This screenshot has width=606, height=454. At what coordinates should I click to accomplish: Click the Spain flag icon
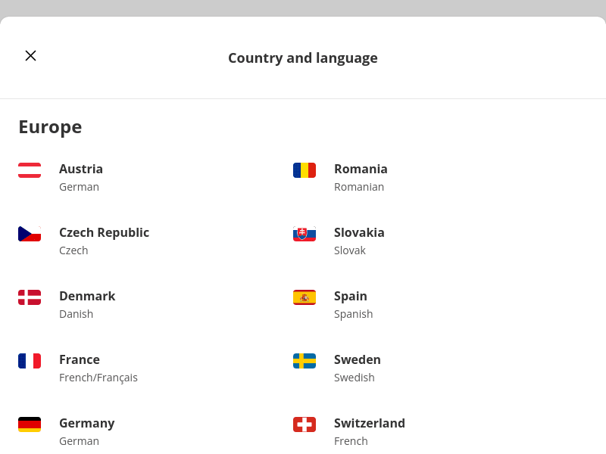[x=305, y=297]
